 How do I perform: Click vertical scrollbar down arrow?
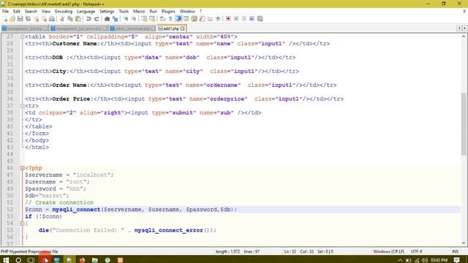pos(464,243)
